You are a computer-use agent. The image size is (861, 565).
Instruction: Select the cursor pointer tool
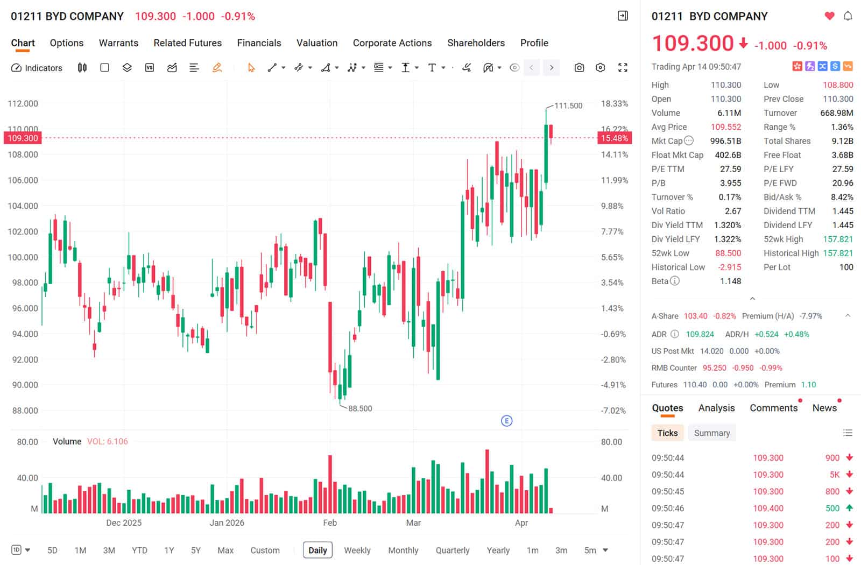pos(251,68)
